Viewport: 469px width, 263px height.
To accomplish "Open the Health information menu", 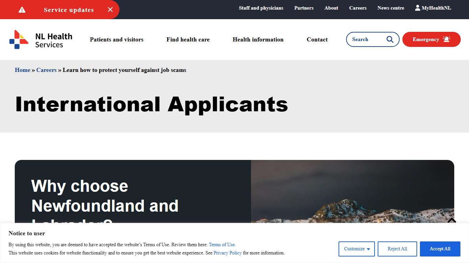I will click(258, 39).
